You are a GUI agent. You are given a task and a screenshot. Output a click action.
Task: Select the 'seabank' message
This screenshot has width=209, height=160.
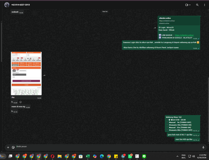pos(17,12)
